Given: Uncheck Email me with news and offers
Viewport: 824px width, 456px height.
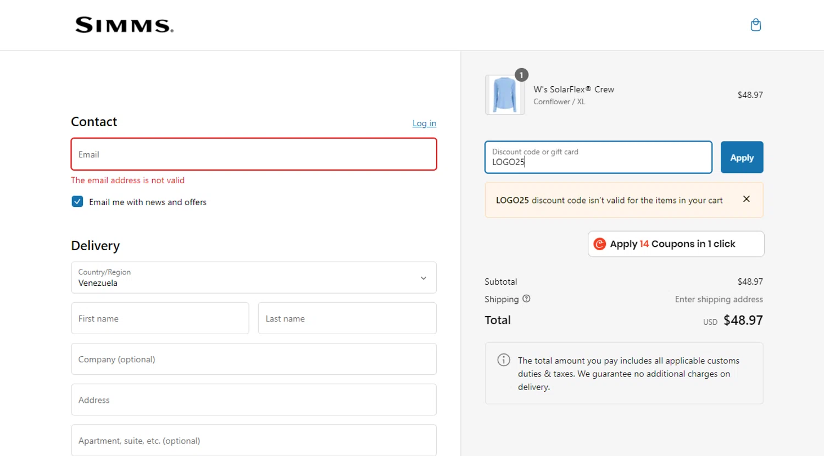Looking at the screenshot, I should 77,202.
